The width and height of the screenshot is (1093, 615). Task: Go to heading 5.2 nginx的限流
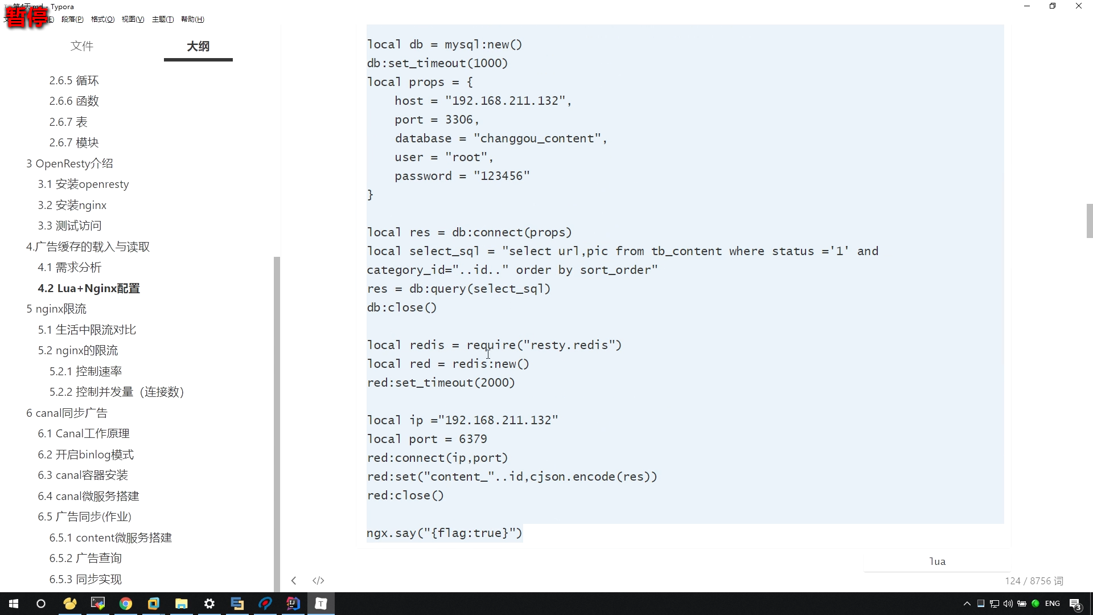point(78,350)
